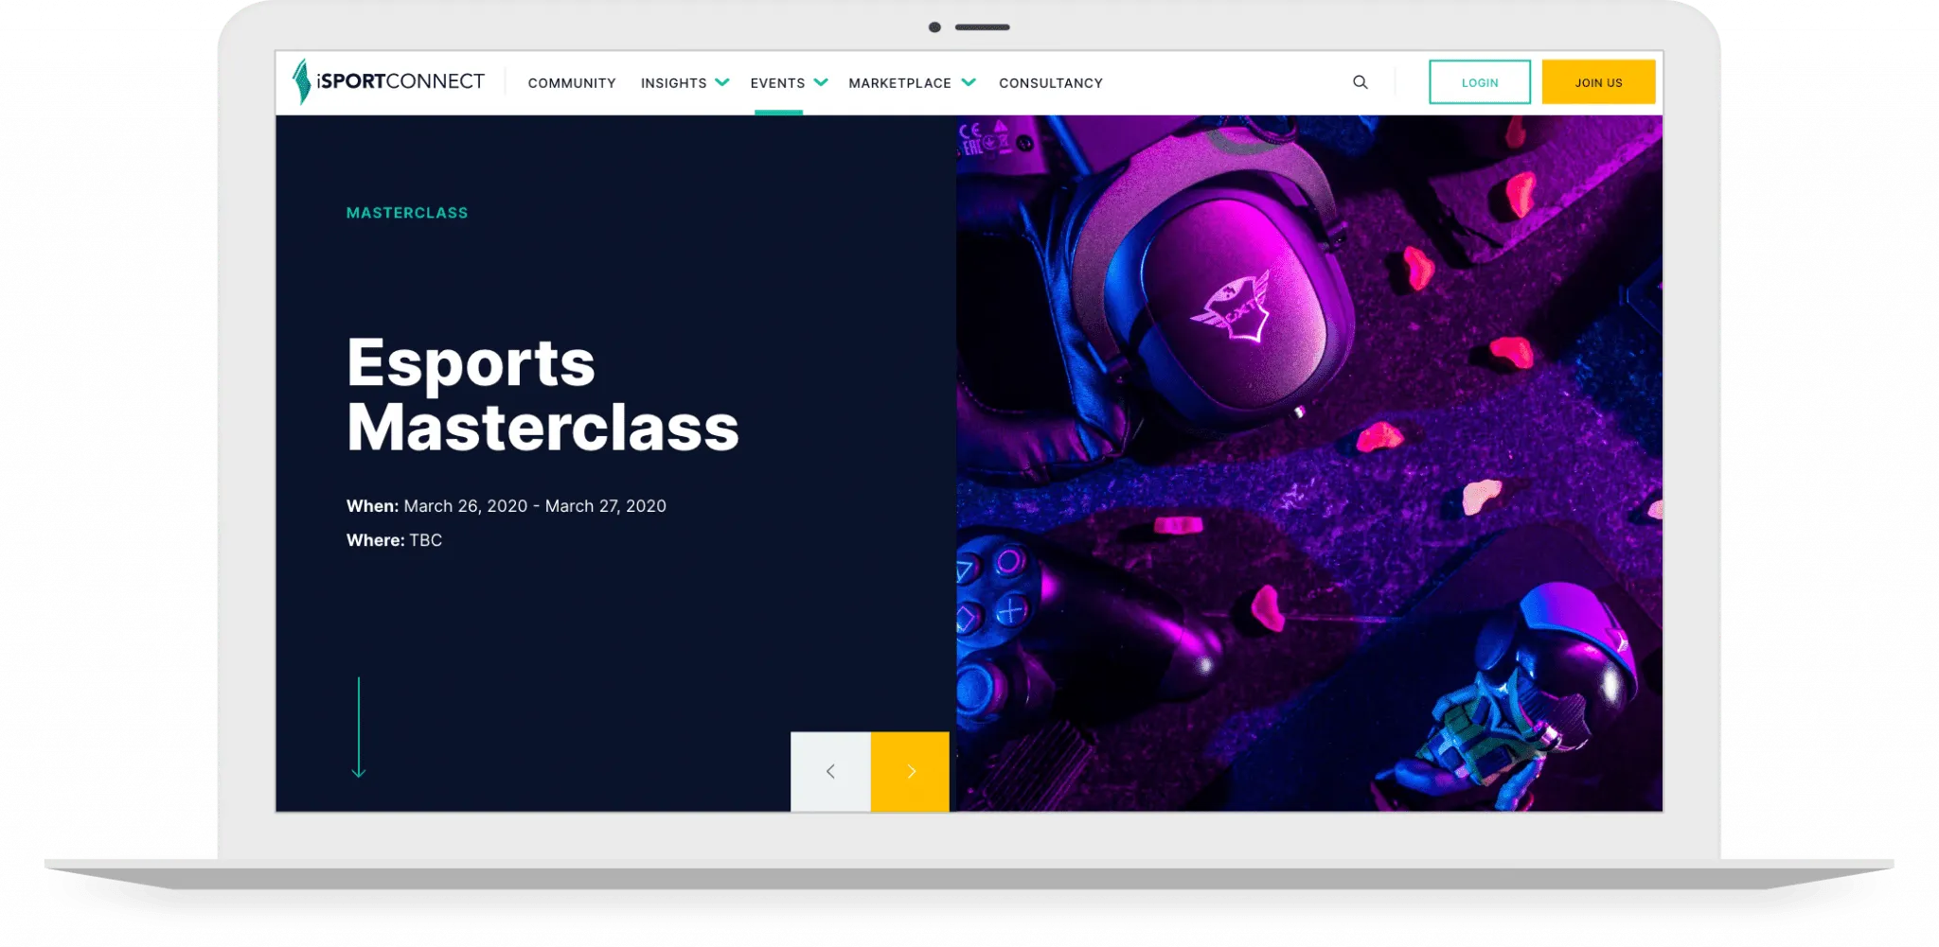Screen dimensions: 1939x947
Task: Expand the Events dropdown chevron
Action: [821, 82]
